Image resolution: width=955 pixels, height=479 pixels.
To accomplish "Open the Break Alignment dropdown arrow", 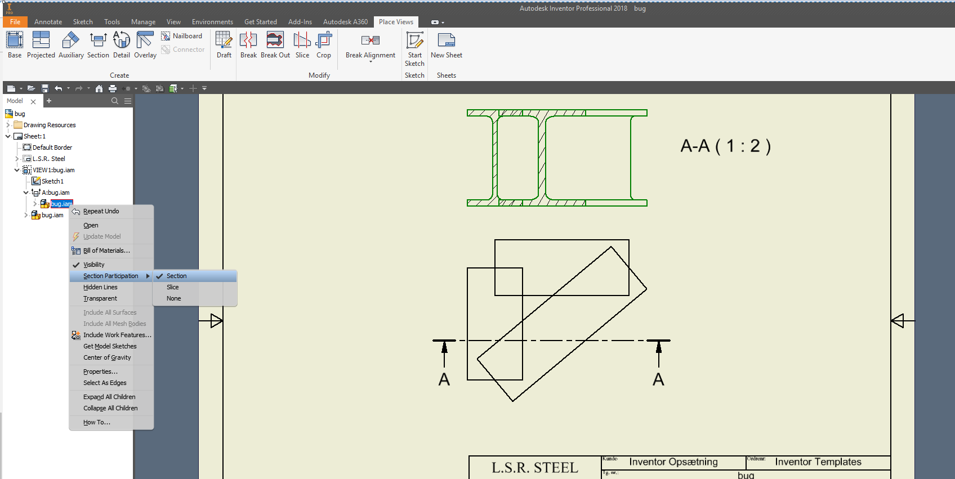I will coord(371,62).
